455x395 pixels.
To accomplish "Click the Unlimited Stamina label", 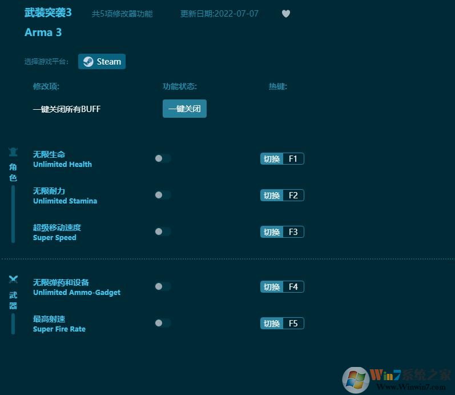I will [x=65, y=201].
